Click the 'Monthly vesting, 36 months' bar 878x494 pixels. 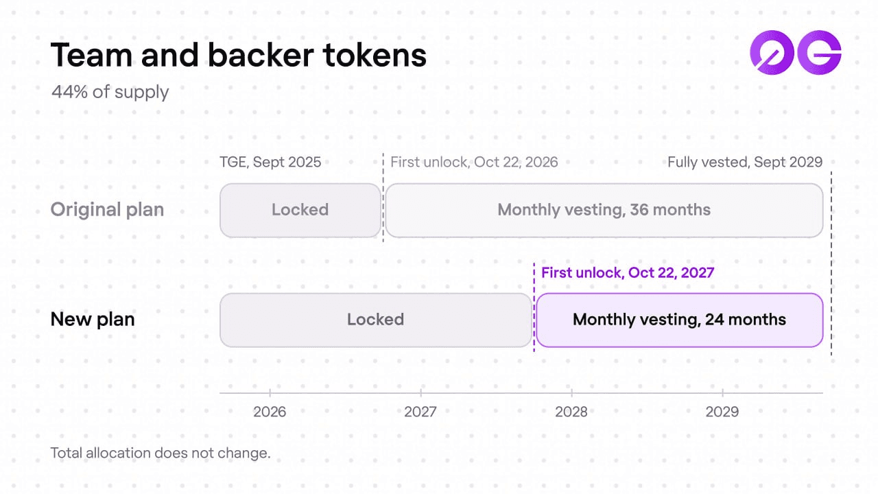click(604, 210)
